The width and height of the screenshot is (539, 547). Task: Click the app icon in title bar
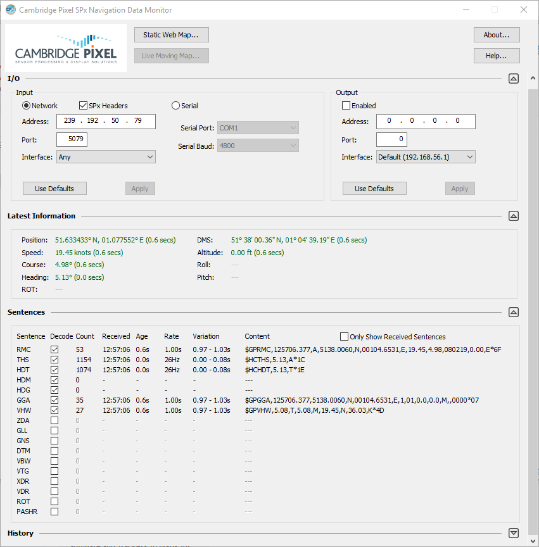[x=11, y=10]
